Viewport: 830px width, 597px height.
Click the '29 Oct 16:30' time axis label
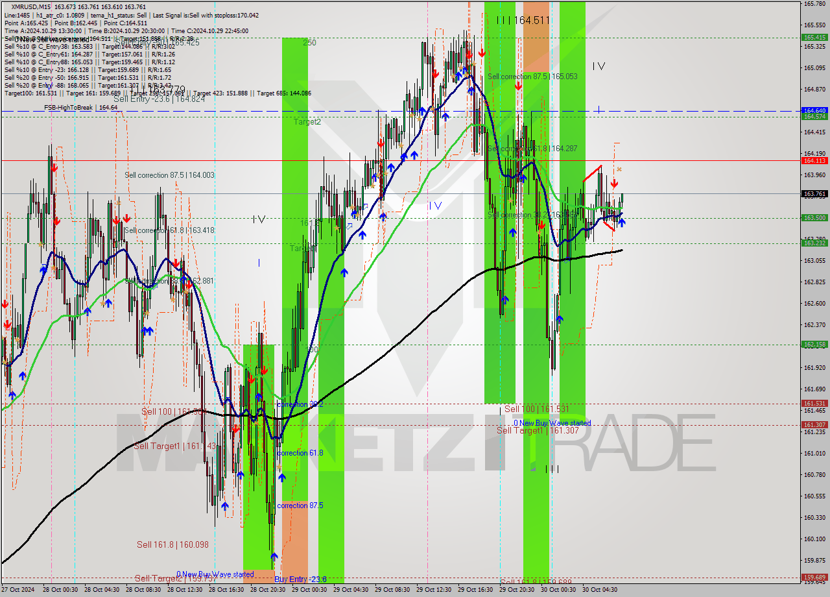pos(475,590)
